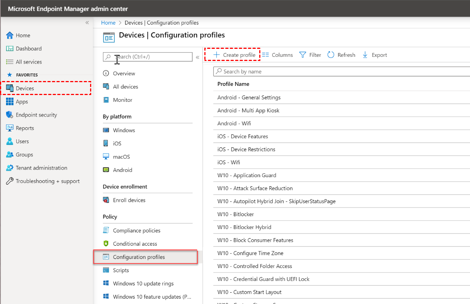Screen dimensions: 470x304
Task: Collapse the Devices submenu panel
Action: click(198, 57)
